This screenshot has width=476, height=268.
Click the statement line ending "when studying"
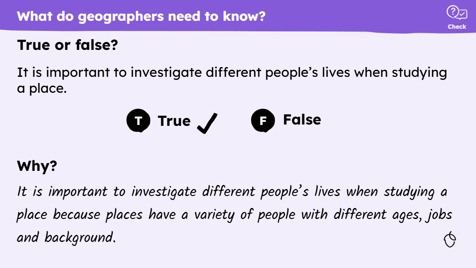(x=232, y=72)
